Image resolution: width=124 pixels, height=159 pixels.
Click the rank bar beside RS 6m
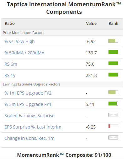tap(113, 63)
